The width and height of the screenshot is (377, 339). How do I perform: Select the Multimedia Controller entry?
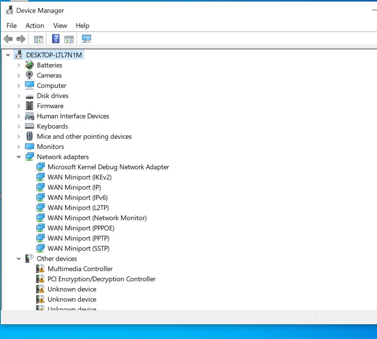(x=80, y=268)
